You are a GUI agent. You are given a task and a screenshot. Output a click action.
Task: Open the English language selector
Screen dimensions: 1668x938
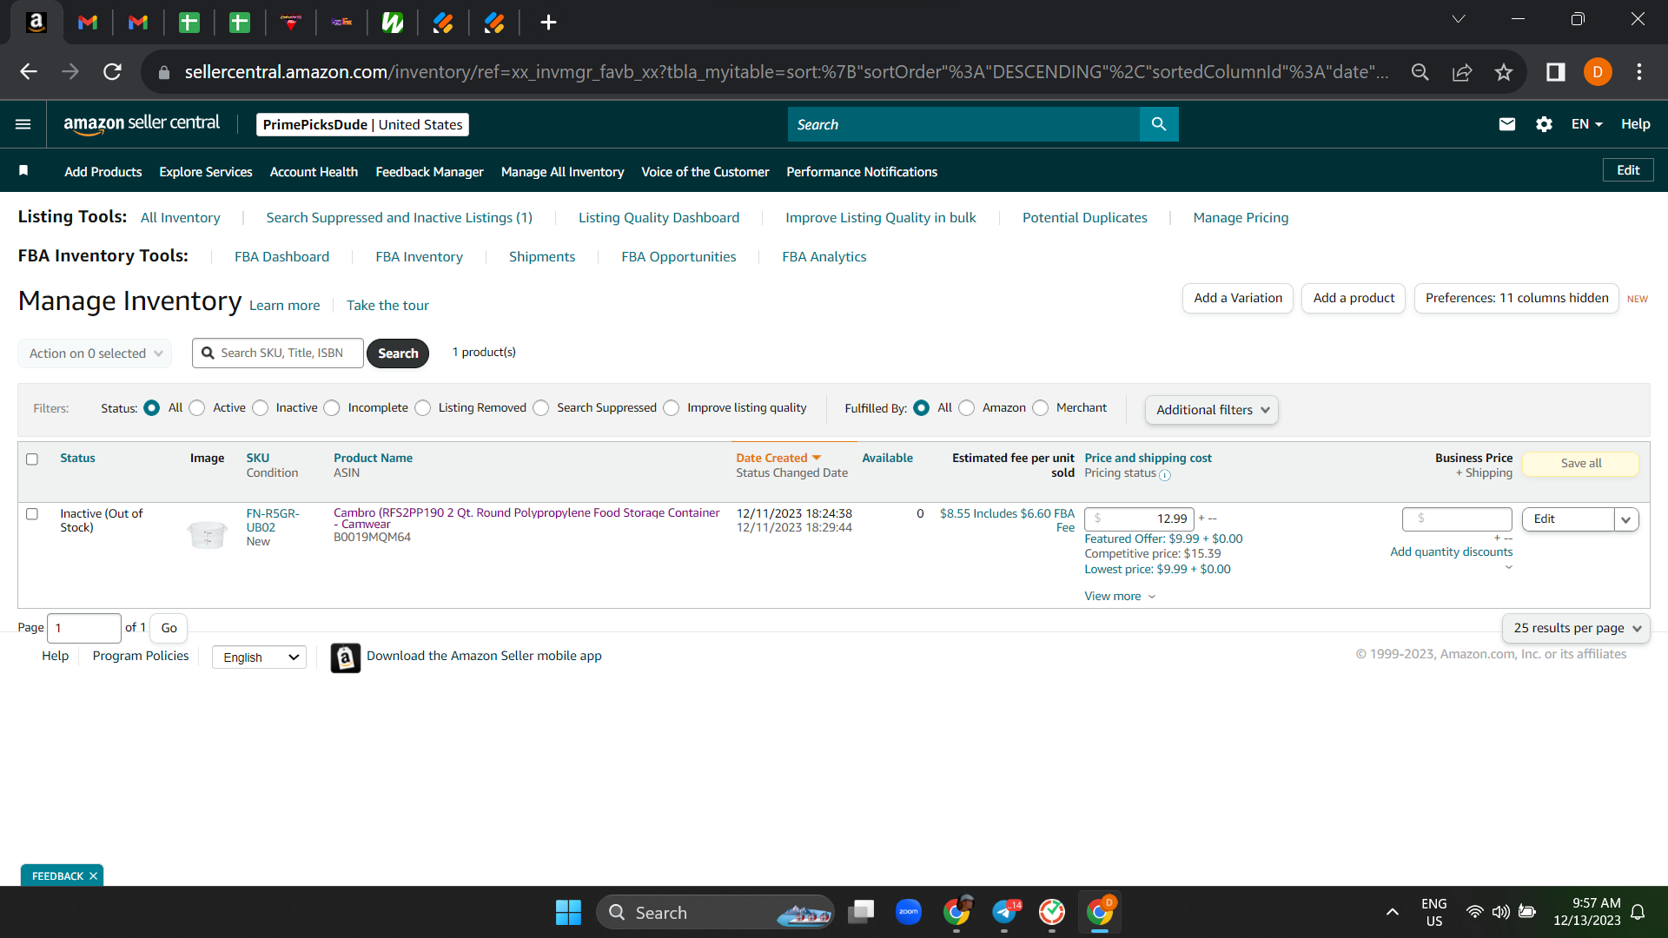click(x=259, y=657)
